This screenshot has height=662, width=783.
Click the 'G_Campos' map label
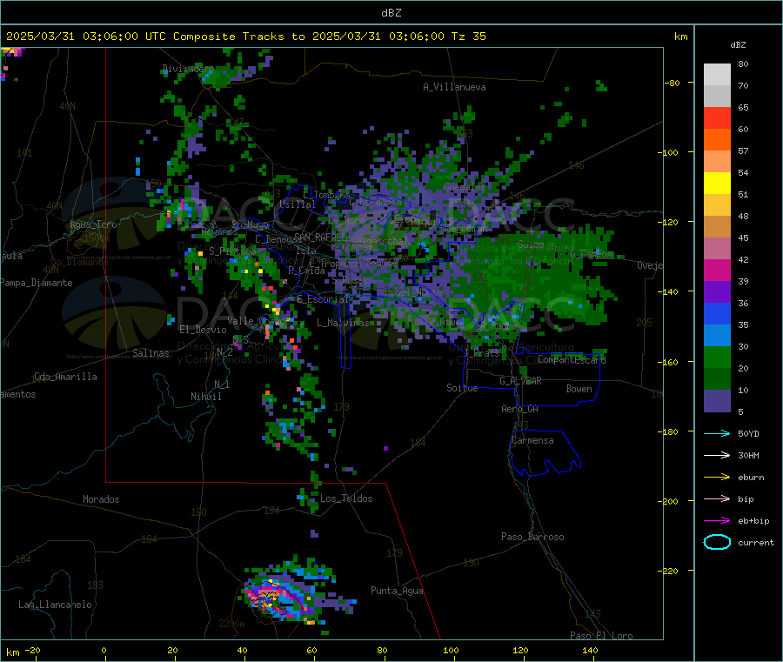tap(591, 254)
